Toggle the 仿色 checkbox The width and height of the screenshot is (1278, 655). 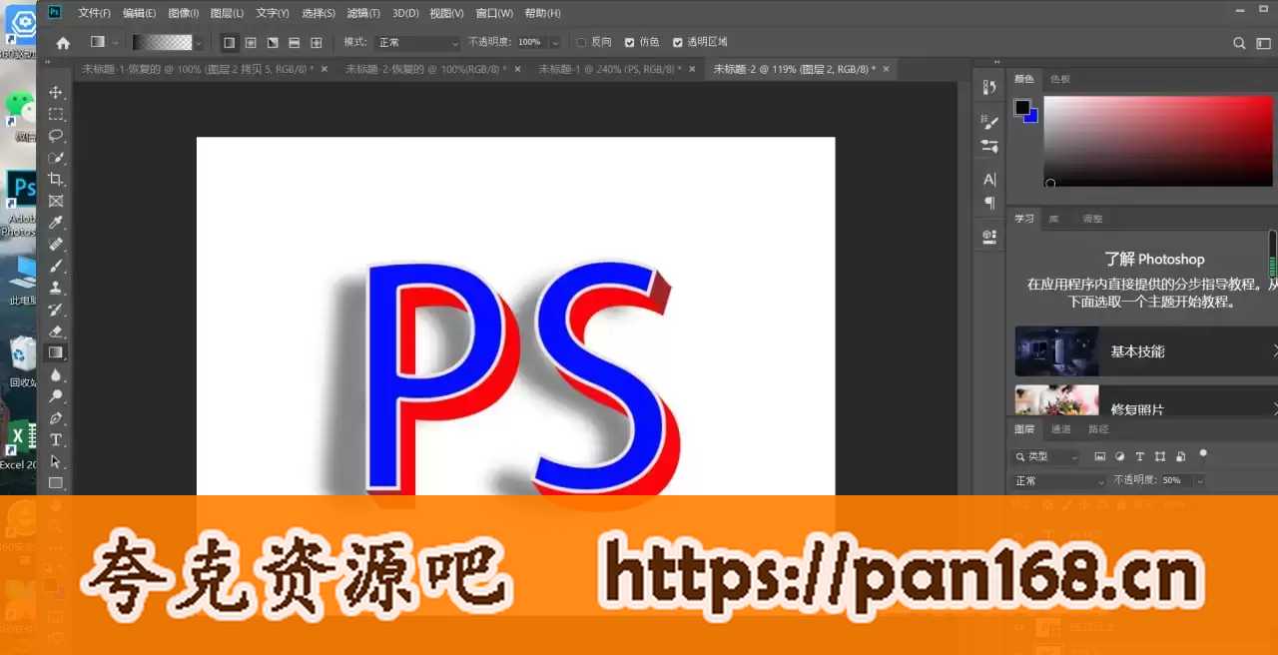pos(629,43)
